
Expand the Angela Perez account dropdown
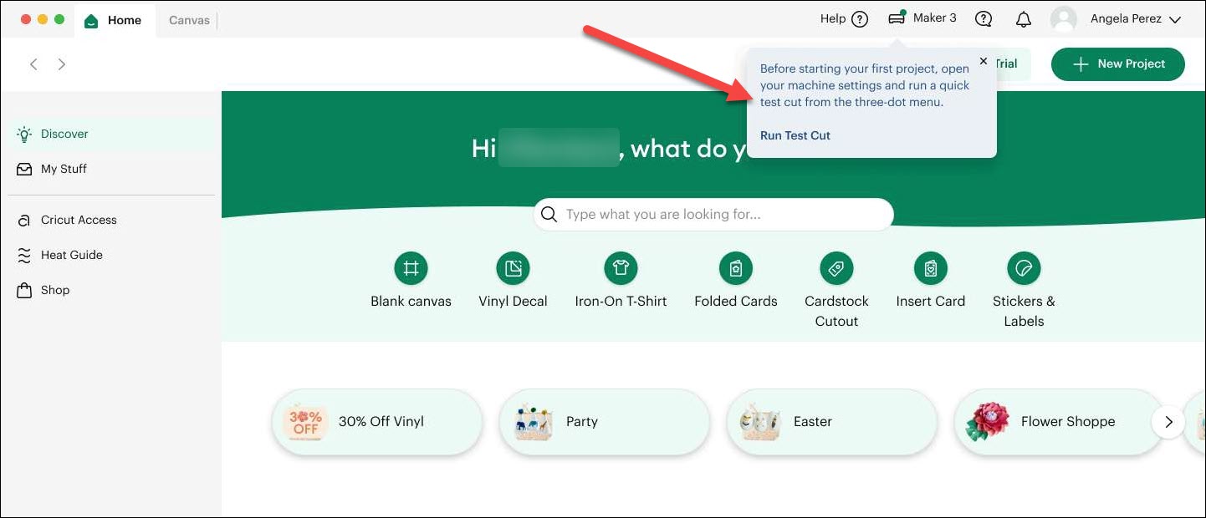pos(1175,20)
